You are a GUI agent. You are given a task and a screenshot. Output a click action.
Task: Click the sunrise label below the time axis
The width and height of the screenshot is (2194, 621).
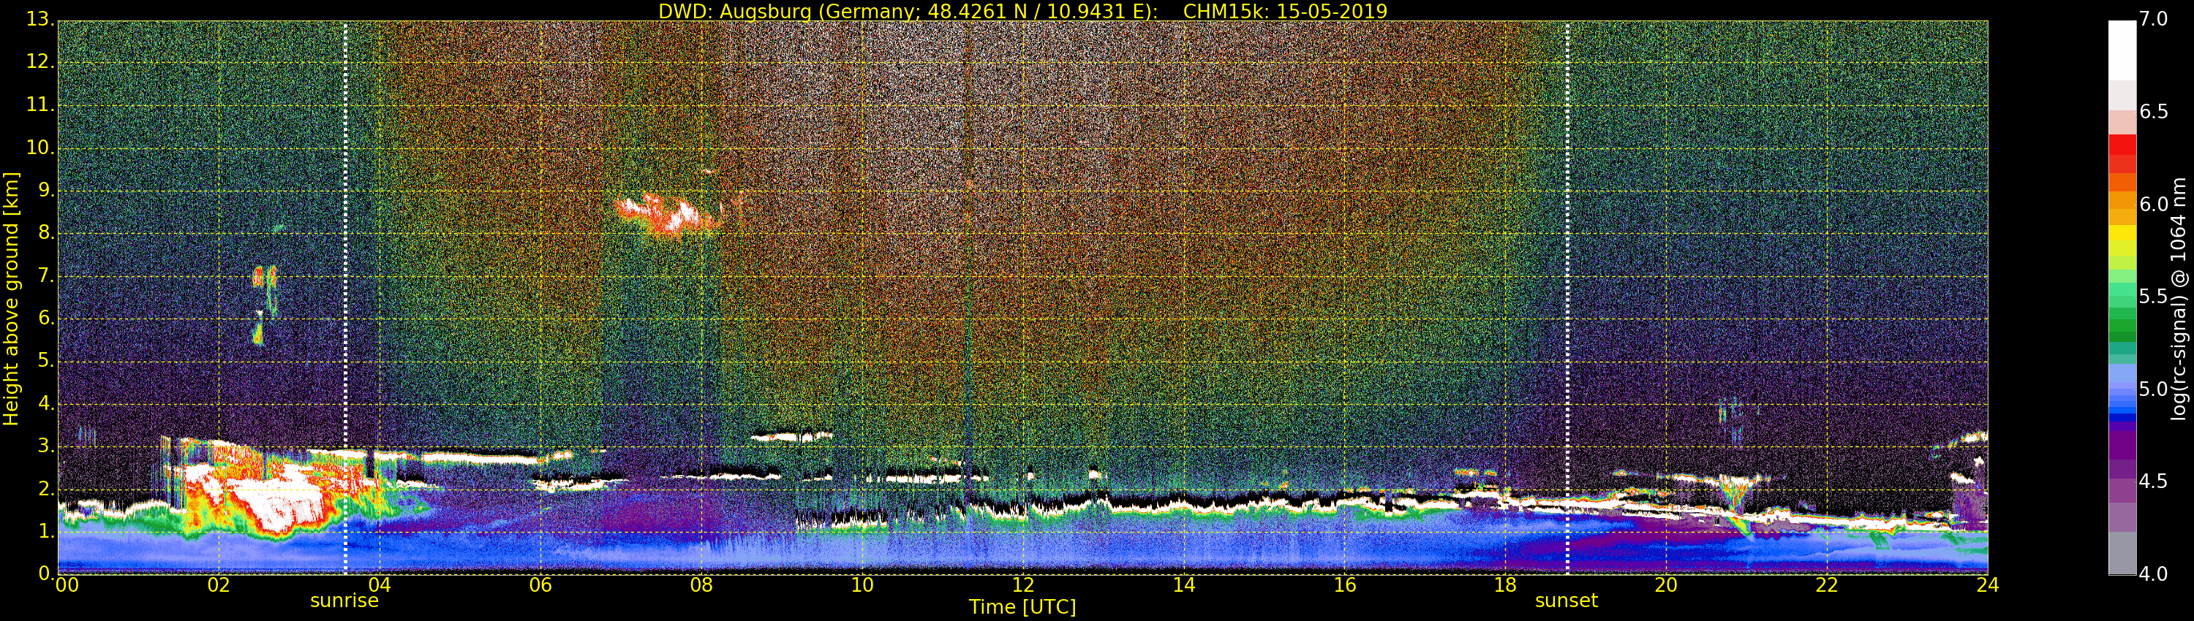[x=344, y=601]
